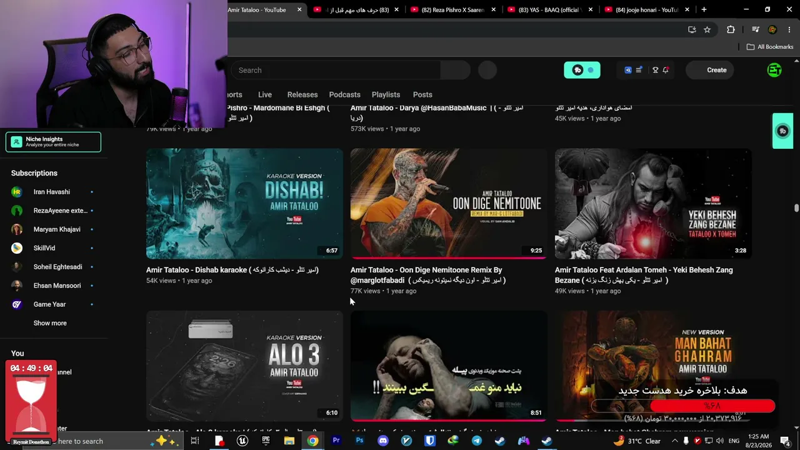
Task: Open the Posts channel tab
Action: click(x=422, y=94)
